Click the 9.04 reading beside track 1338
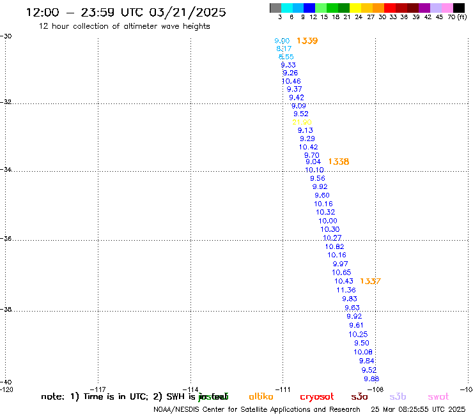 [x=313, y=162]
